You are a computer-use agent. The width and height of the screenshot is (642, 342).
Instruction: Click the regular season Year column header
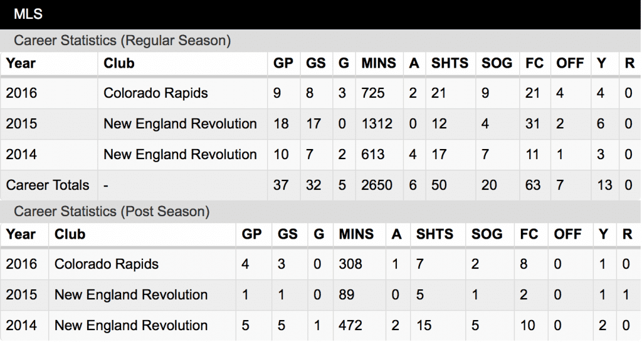(21, 63)
